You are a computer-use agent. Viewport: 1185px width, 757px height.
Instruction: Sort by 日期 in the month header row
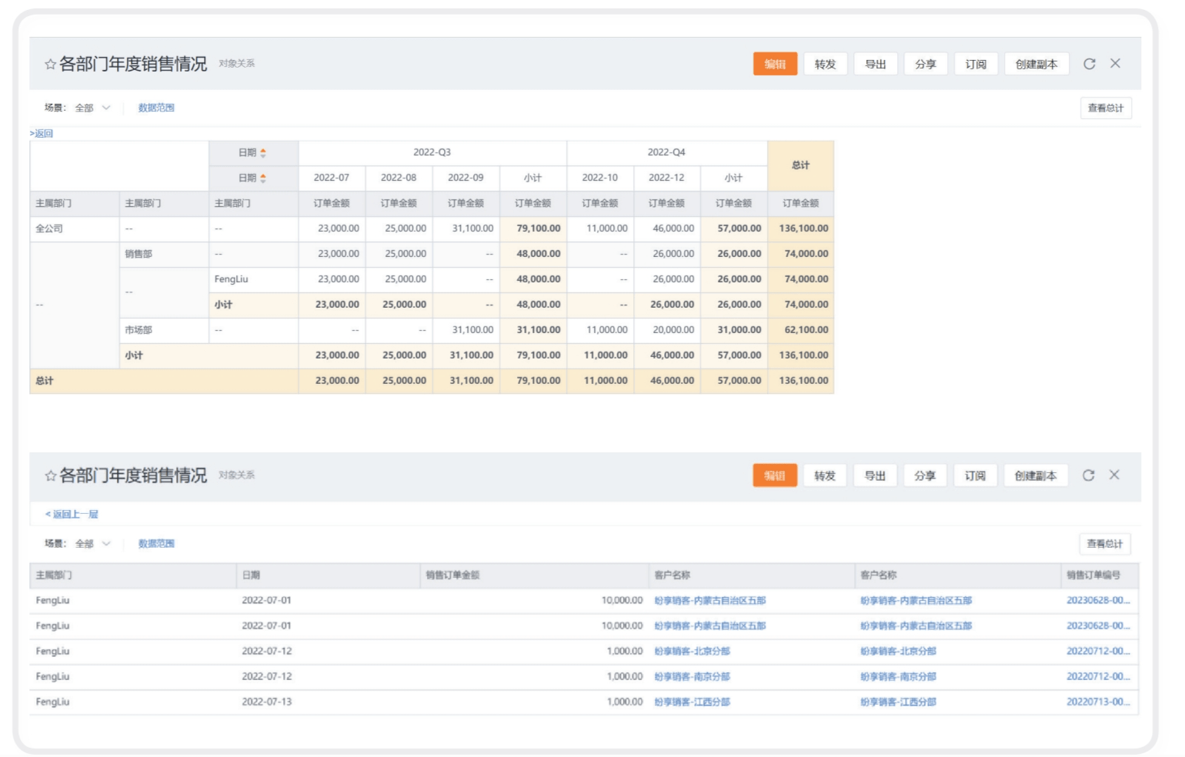click(263, 178)
